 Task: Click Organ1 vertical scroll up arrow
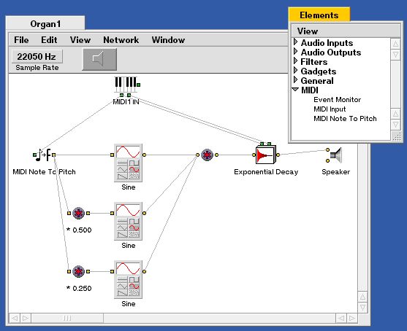click(362, 297)
